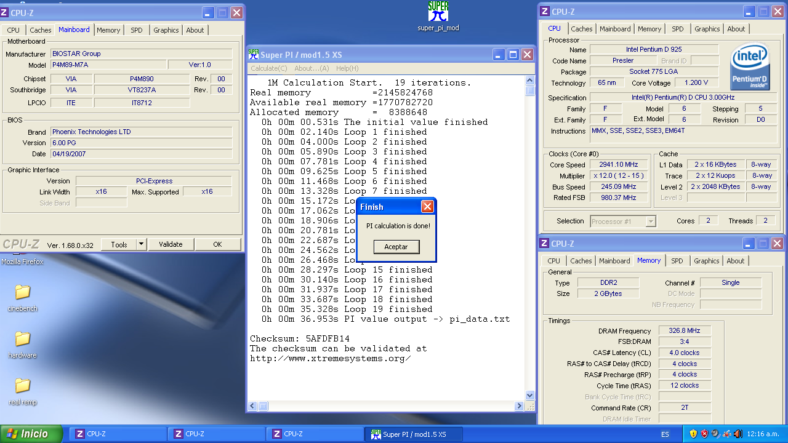Click the Validate button

coord(171,244)
